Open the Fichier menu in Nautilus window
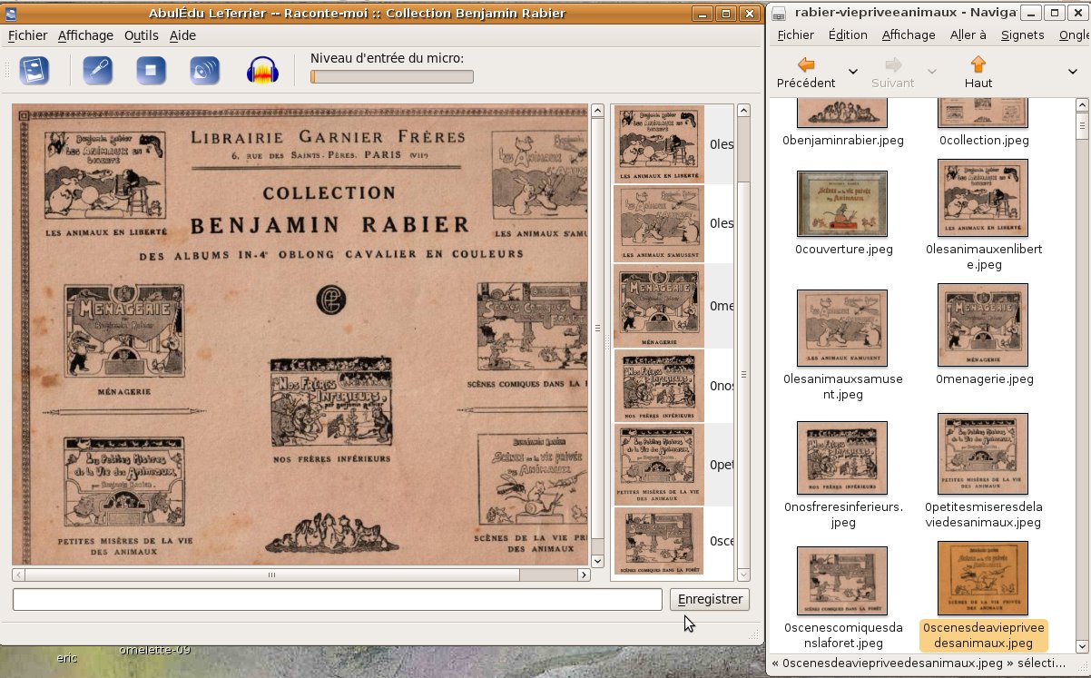Screen dimensions: 1091x678 (x=795, y=34)
